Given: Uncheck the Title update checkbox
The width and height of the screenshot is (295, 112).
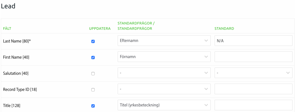Looking at the screenshot, I should click(x=93, y=106).
